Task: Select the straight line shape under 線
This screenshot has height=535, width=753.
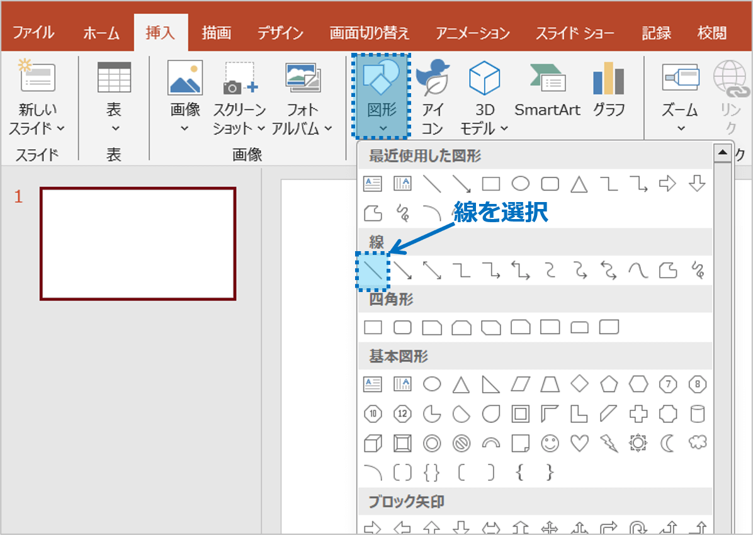Action: (x=373, y=271)
